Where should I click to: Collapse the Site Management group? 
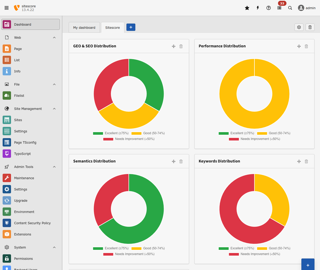coord(54,109)
